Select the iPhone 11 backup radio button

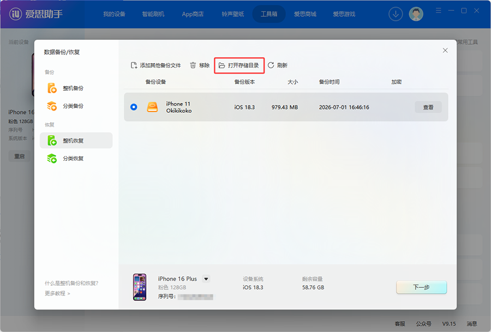coord(134,107)
